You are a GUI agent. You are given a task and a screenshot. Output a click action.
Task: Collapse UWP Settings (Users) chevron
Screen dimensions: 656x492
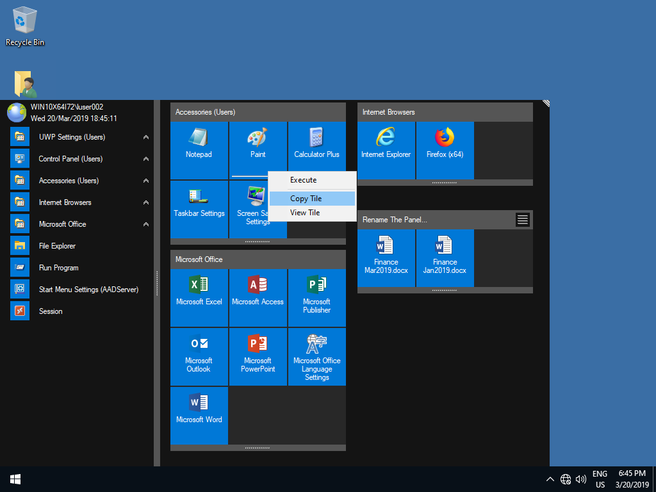pos(146,137)
